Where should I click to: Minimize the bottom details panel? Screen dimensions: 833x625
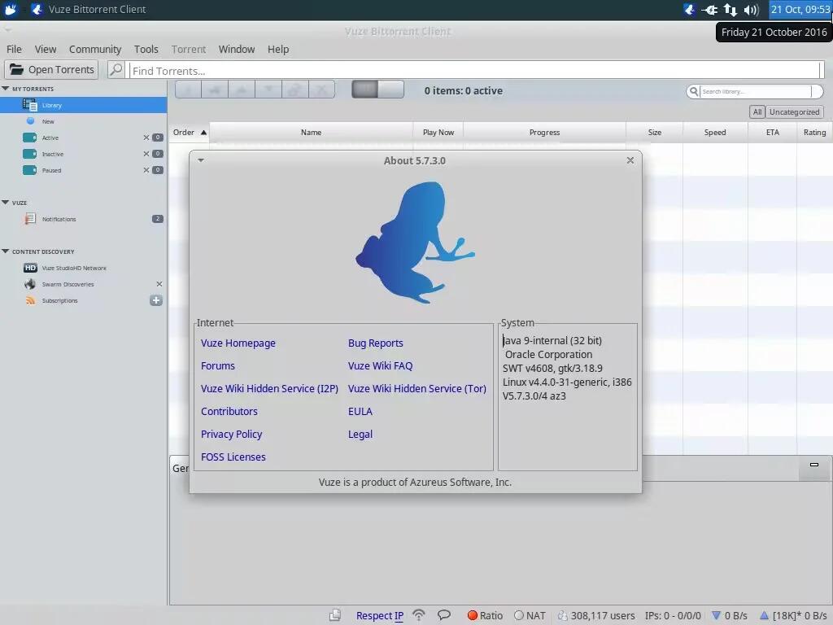[x=813, y=465]
